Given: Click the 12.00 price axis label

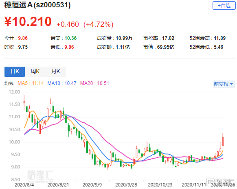Looking at the screenshot, I should (x=14, y=92).
